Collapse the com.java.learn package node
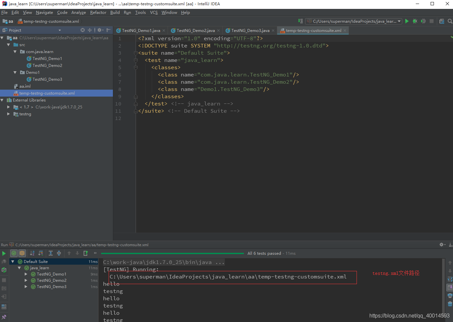Image resolution: width=453 pixels, height=322 pixels. tap(15, 52)
